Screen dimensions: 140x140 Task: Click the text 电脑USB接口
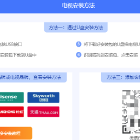pyautogui.click(x=11, y=44)
